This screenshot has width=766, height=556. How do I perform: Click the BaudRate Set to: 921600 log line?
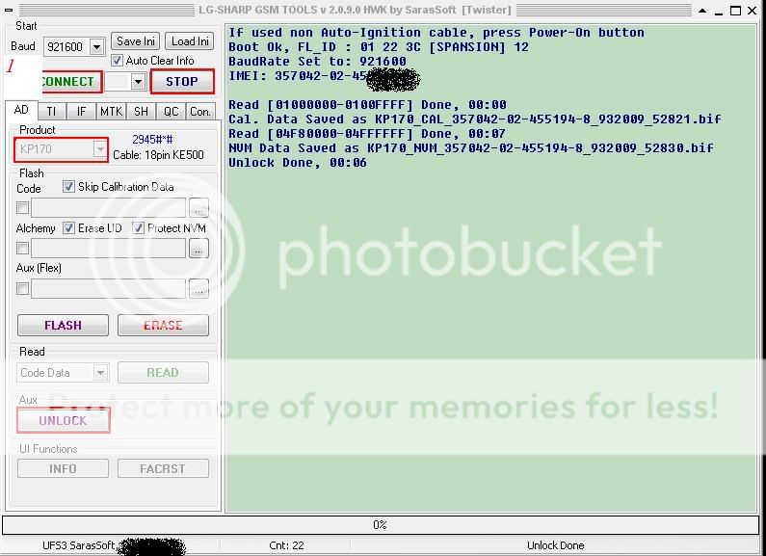point(318,62)
